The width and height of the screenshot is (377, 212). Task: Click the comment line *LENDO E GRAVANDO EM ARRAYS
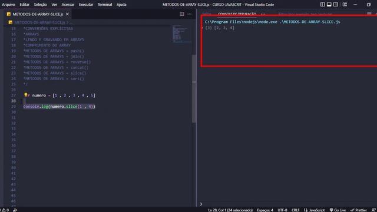[x=54, y=39]
